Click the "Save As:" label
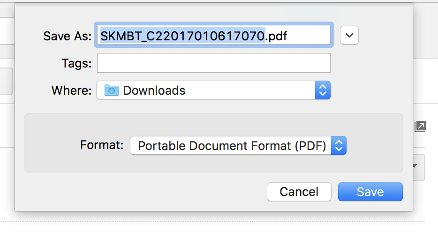438x241 pixels. point(67,36)
